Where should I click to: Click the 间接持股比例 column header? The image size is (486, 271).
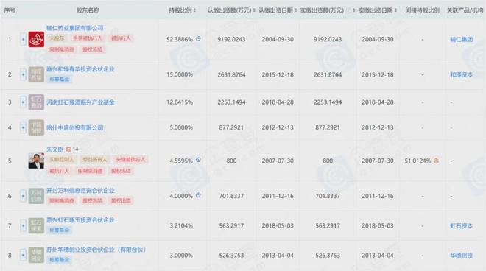coord(422,10)
